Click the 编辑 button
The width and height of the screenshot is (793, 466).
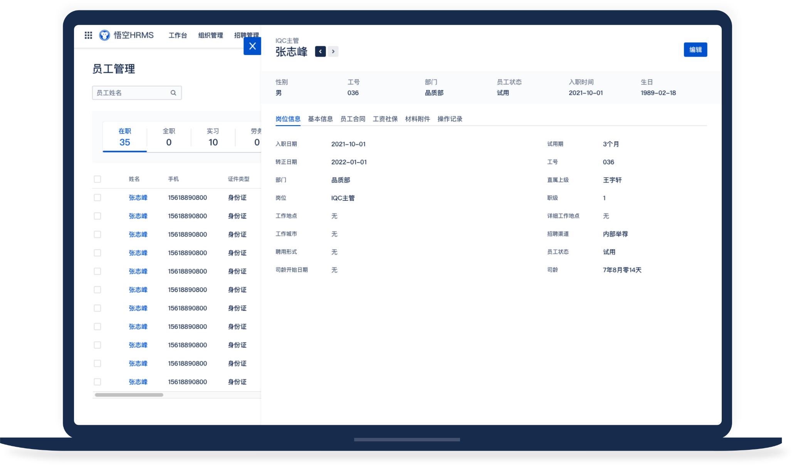click(695, 50)
